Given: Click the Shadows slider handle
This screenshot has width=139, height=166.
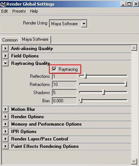Looking at the screenshot, I should click(x=103, y=92).
